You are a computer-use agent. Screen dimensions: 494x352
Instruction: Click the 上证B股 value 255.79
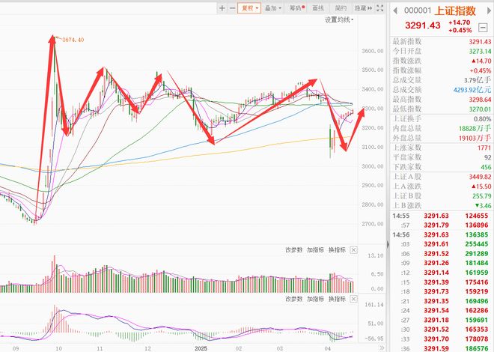(482, 196)
